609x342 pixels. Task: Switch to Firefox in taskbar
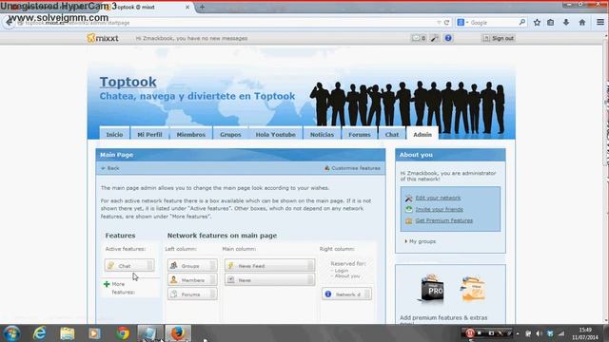pyautogui.click(x=178, y=333)
